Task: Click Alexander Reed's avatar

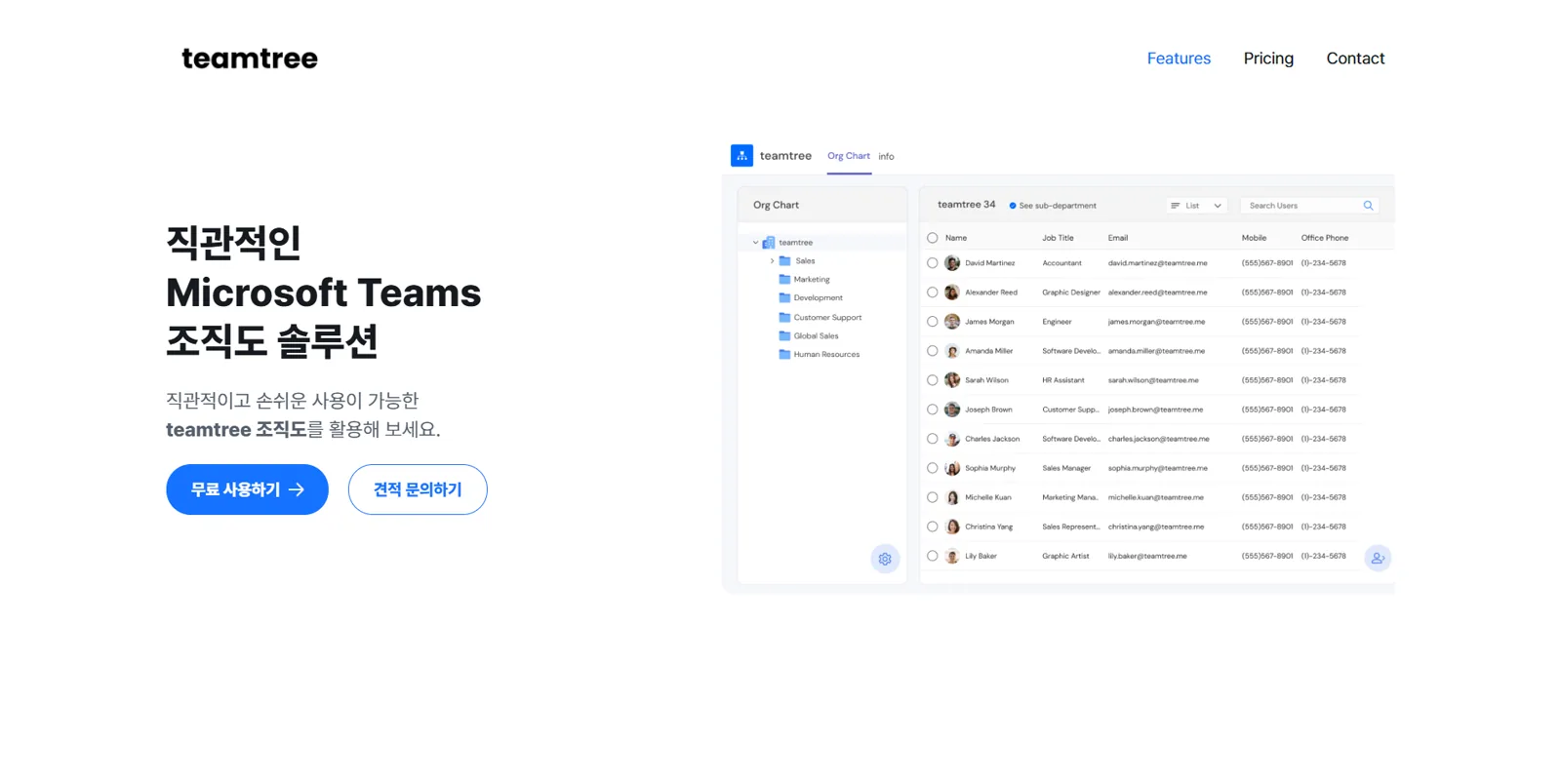Action: point(952,293)
